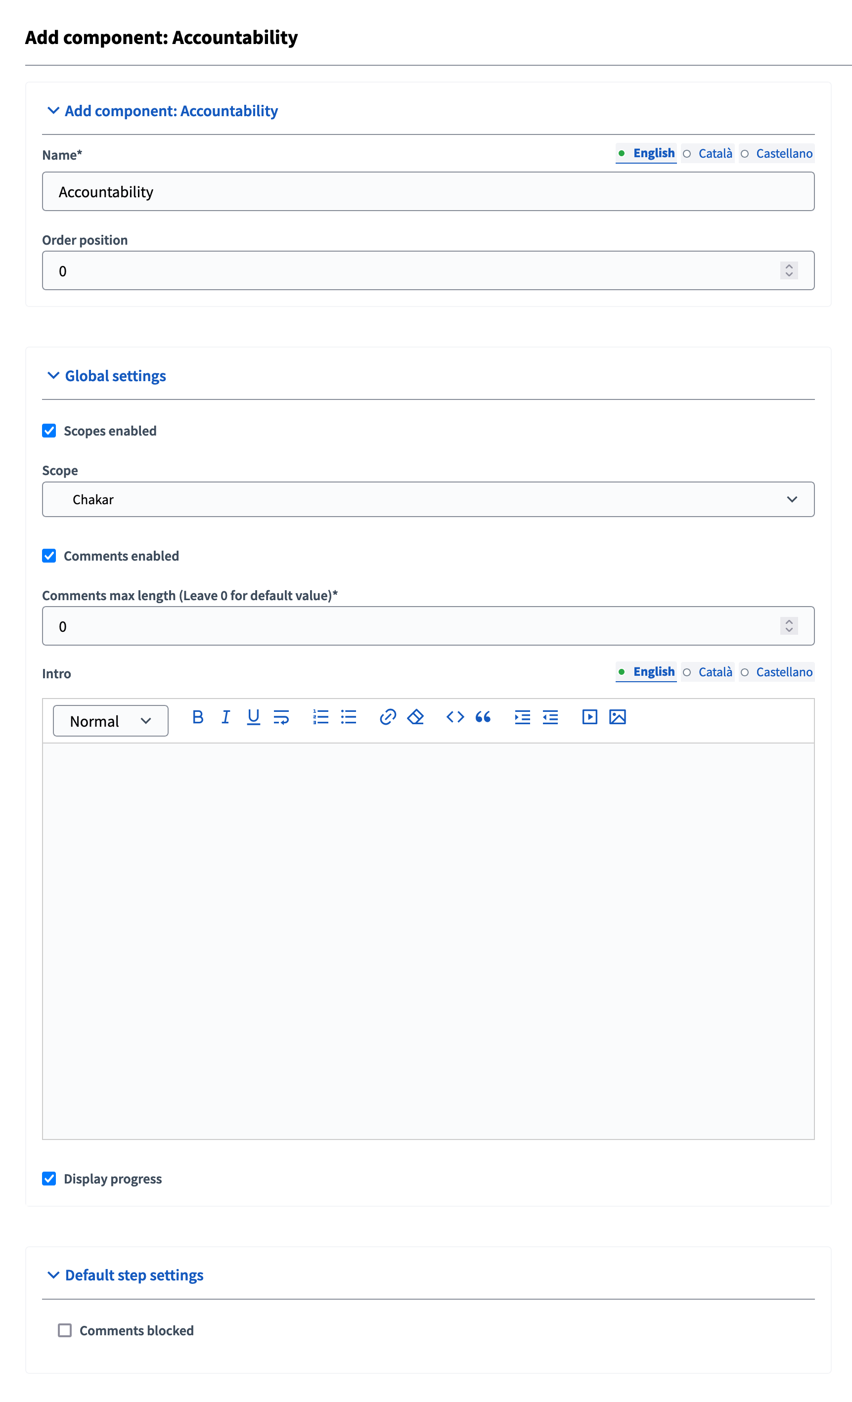Screen dimensions: 852x1402
Task: Insert a blockquote in the Intro editor
Action: click(x=483, y=717)
